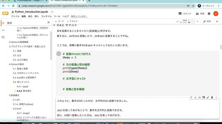Click the contents panel scrollbar
222x124 pixels.
pyautogui.click(x=51, y=45)
